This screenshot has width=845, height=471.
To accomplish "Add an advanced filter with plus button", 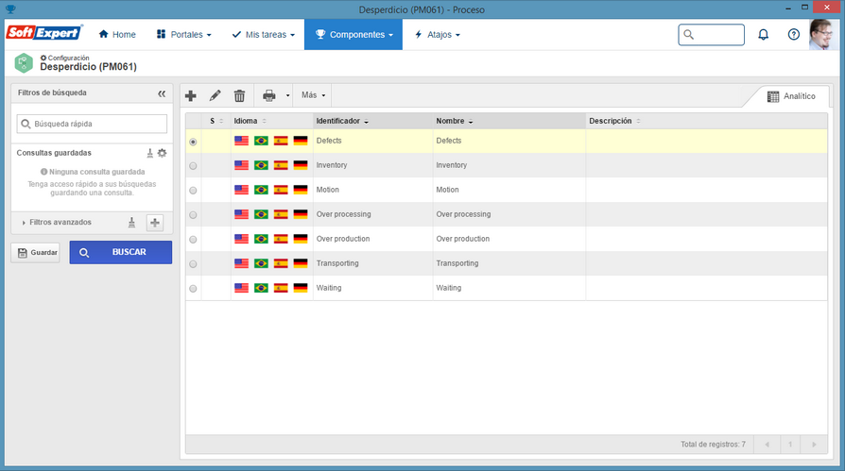I will point(155,223).
